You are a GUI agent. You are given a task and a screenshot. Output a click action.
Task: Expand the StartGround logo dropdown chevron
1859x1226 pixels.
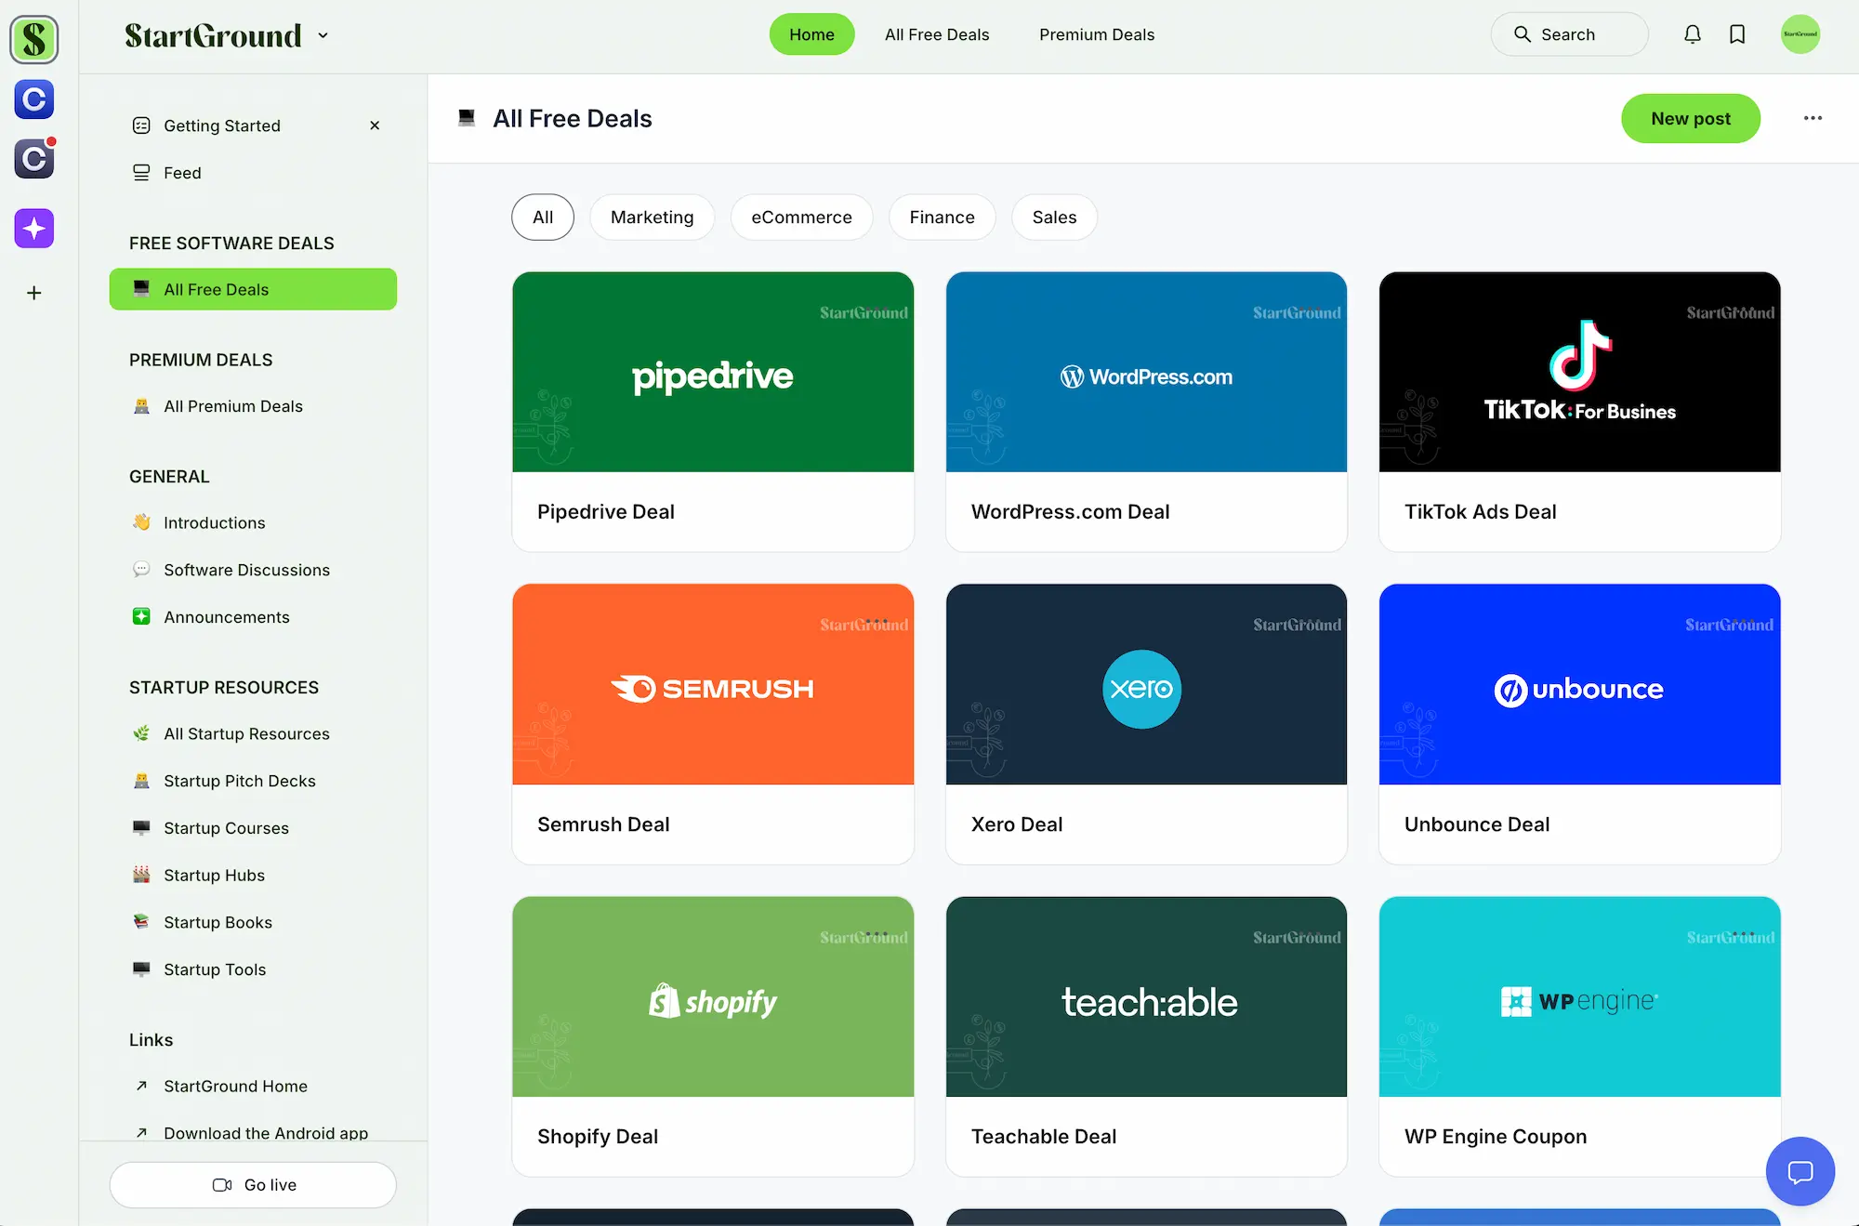pyautogui.click(x=323, y=35)
